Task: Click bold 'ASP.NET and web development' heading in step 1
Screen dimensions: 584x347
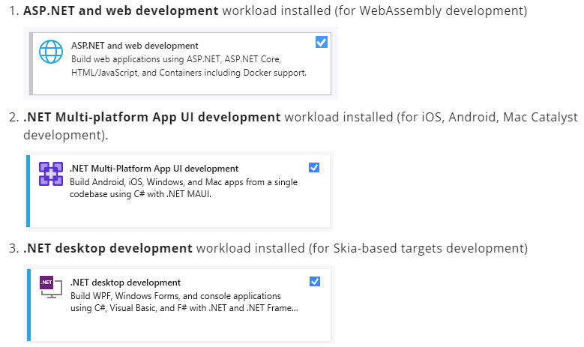Action: click(x=121, y=11)
